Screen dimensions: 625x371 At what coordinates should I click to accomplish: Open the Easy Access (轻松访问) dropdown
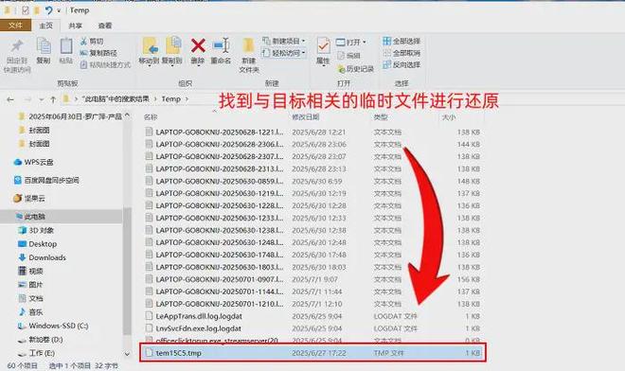(x=284, y=53)
